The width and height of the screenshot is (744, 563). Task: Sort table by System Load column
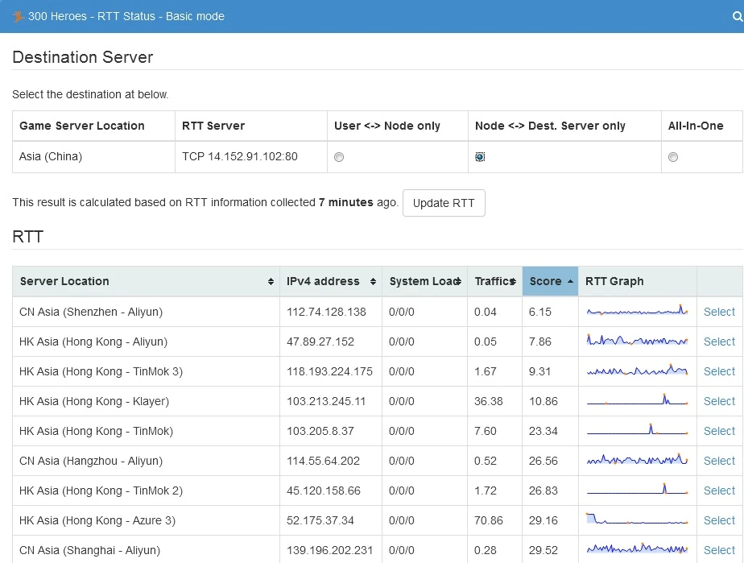424,281
